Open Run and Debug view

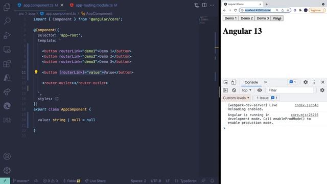7,35
